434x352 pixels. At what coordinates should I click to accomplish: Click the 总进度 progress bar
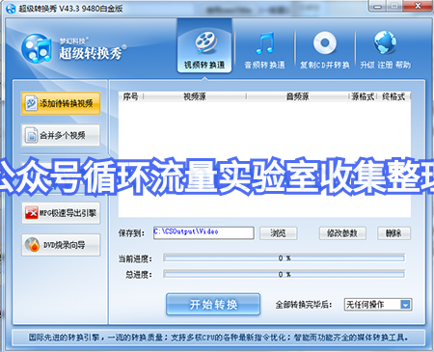(x=285, y=274)
